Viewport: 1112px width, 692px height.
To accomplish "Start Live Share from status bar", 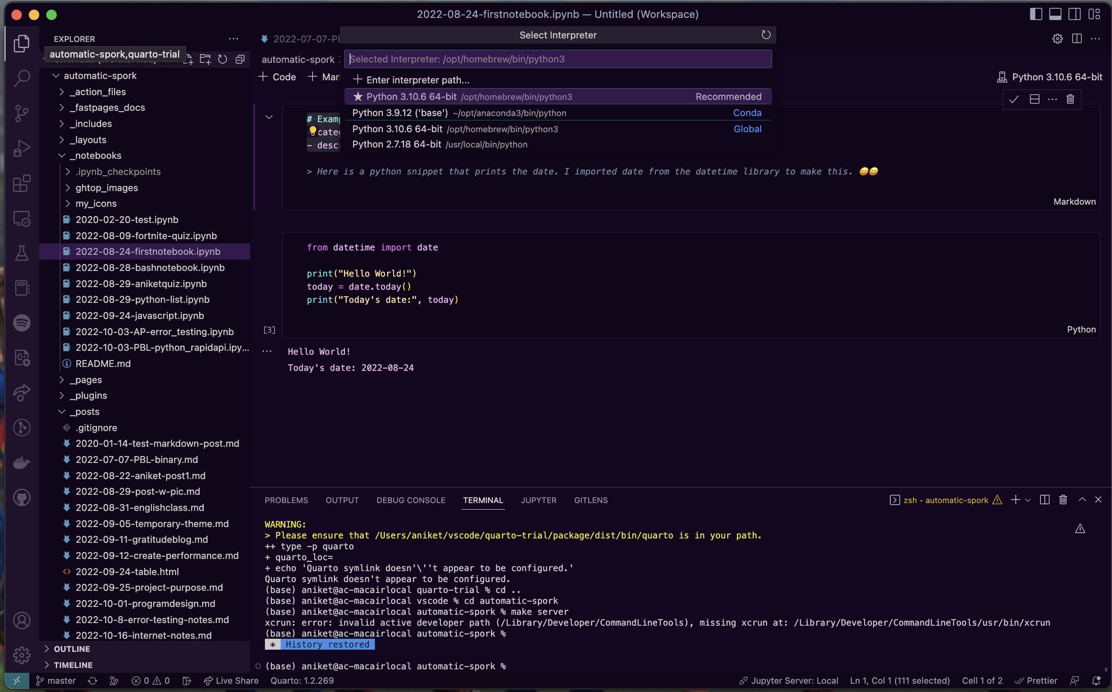I will pos(231,681).
